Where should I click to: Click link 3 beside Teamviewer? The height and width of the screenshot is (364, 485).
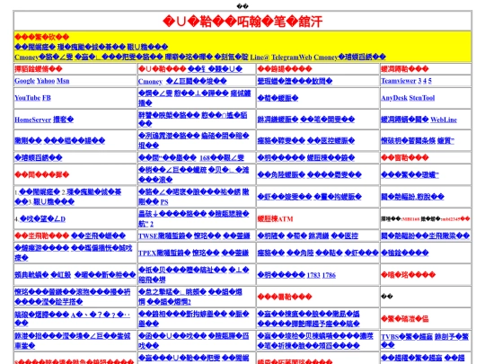419,81
